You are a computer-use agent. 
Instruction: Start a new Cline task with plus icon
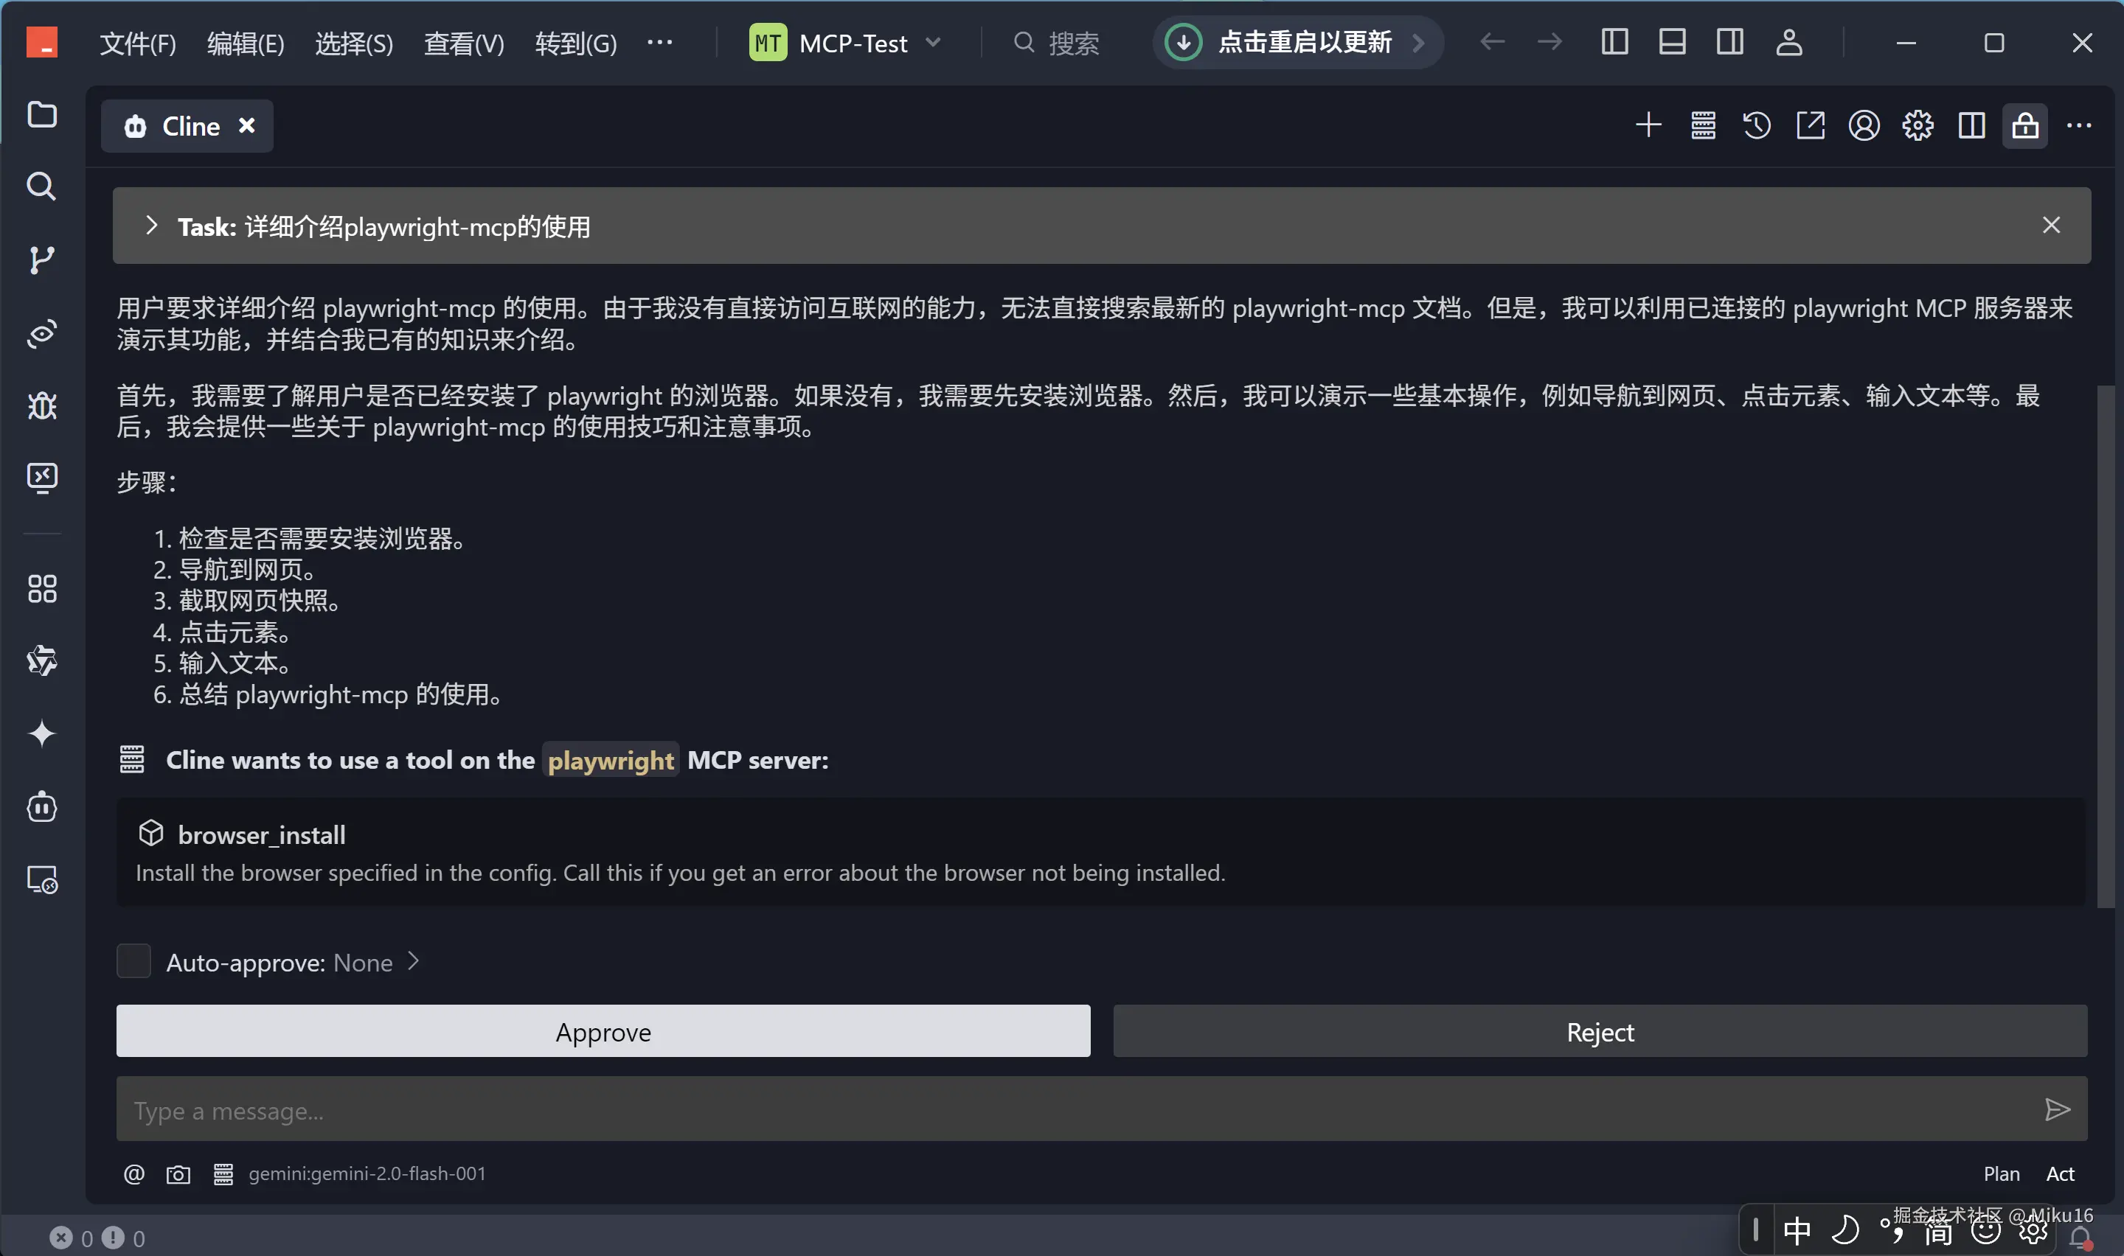tap(1648, 126)
